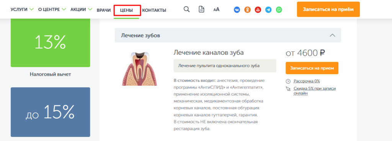Click Записаться на прием under the 4600 ₽ price

click(312, 68)
